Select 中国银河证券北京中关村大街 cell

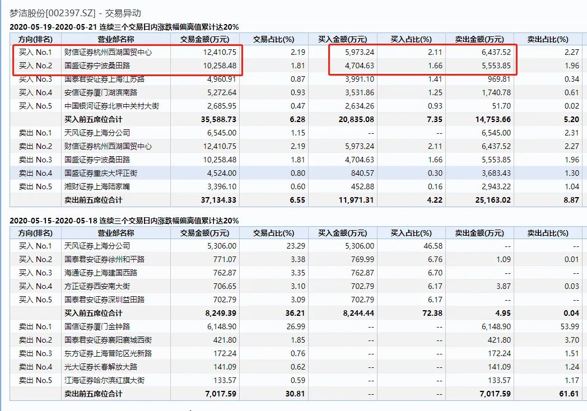point(111,106)
